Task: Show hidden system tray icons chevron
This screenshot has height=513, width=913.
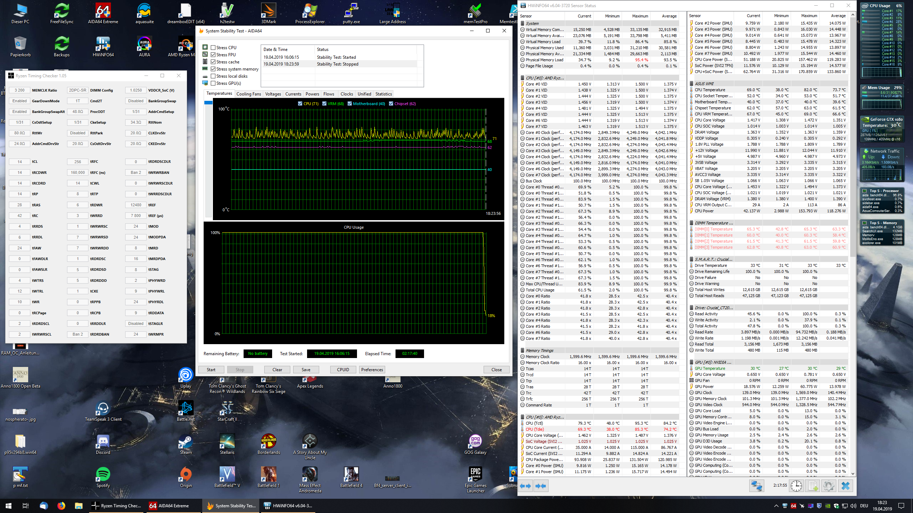Action: tap(776, 506)
